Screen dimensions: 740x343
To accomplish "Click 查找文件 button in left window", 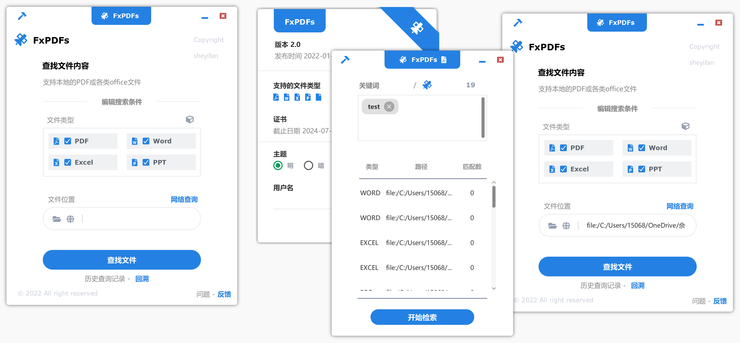I will [x=122, y=260].
